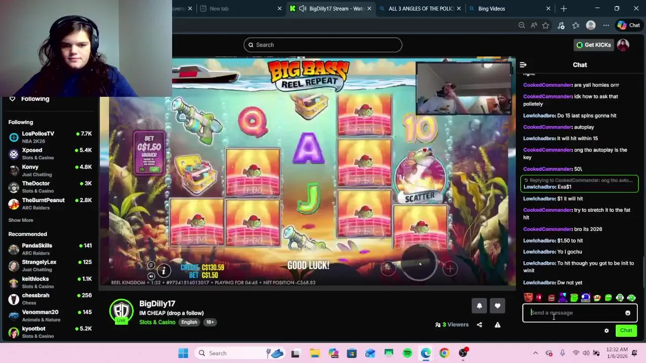646x363 pixels.
Task: Switch to ALL 3 ANGLES OF THE POLICE tab
Action: pos(421,9)
